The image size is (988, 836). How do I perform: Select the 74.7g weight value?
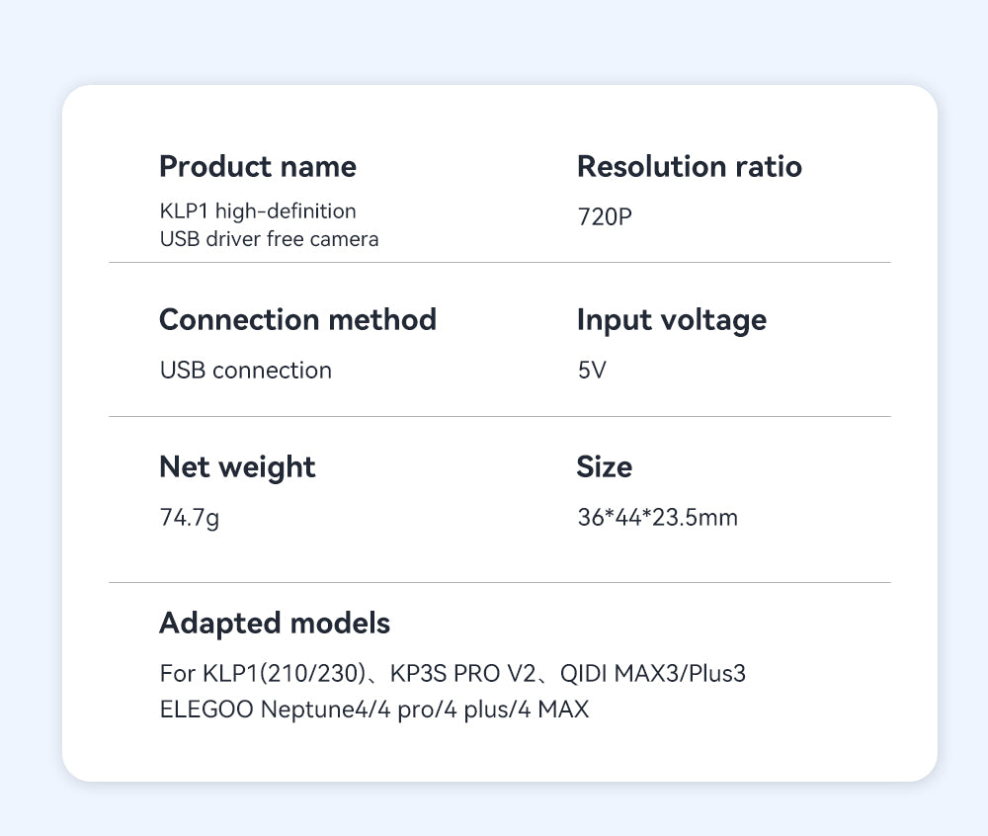tap(190, 518)
